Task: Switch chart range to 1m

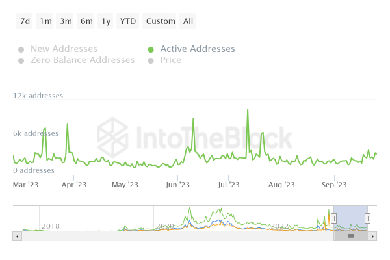Action: [x=45, y=21]
